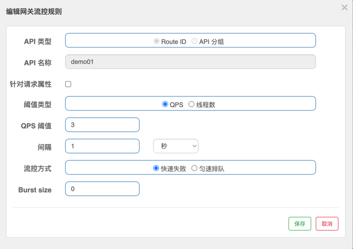This screenshot has height=249, width=353.
Task: Close the gateway flow rule dialog
Action: [344, 8]
